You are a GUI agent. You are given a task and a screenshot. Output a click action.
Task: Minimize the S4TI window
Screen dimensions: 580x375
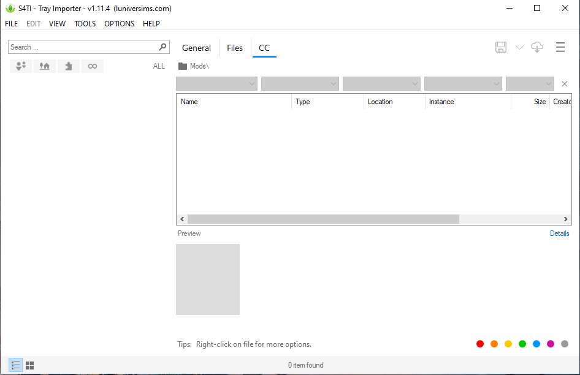[509, 8]
